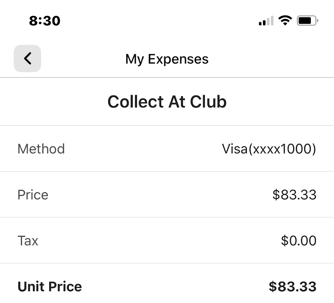
Task: Click the divider below Collect At Club
Action: point(167,125)
